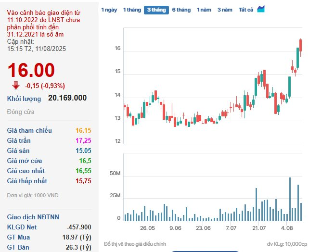The width and height of the screenshot is (322, 252).
Task: Click the Giá mở cửa value 16,5
Action: pyautogui.click(x=85, y=161)
